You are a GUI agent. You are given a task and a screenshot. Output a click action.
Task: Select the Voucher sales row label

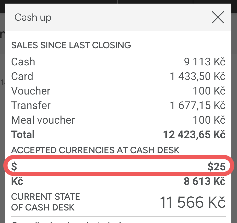(x=31, y=91)
